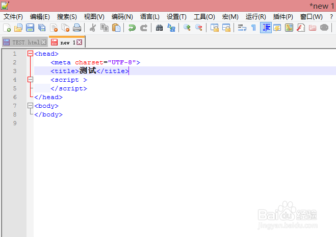Click the Open file folder icon
Screen dimensions: 336x237
tap(18, 28)
